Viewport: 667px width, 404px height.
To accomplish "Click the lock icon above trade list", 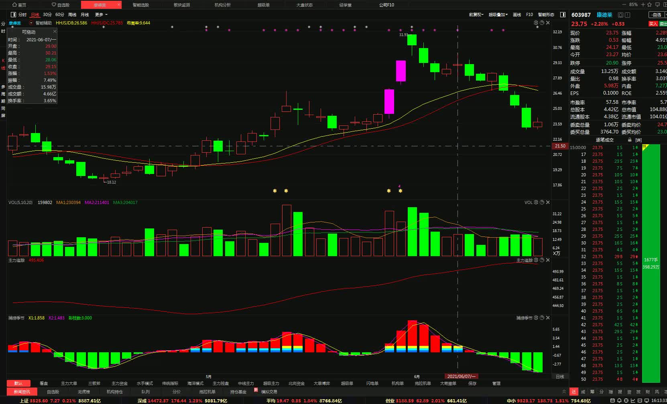I will [630, 140].
